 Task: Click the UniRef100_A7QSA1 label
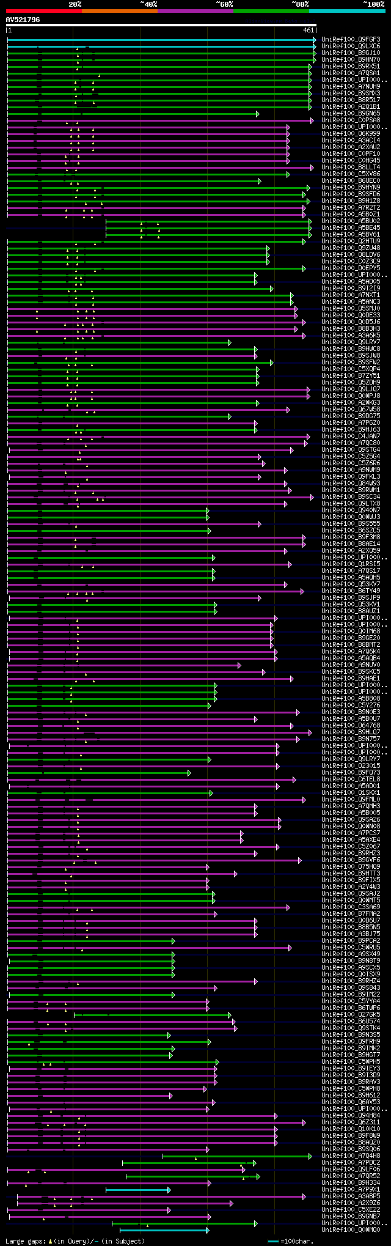(x=351, y=73)
